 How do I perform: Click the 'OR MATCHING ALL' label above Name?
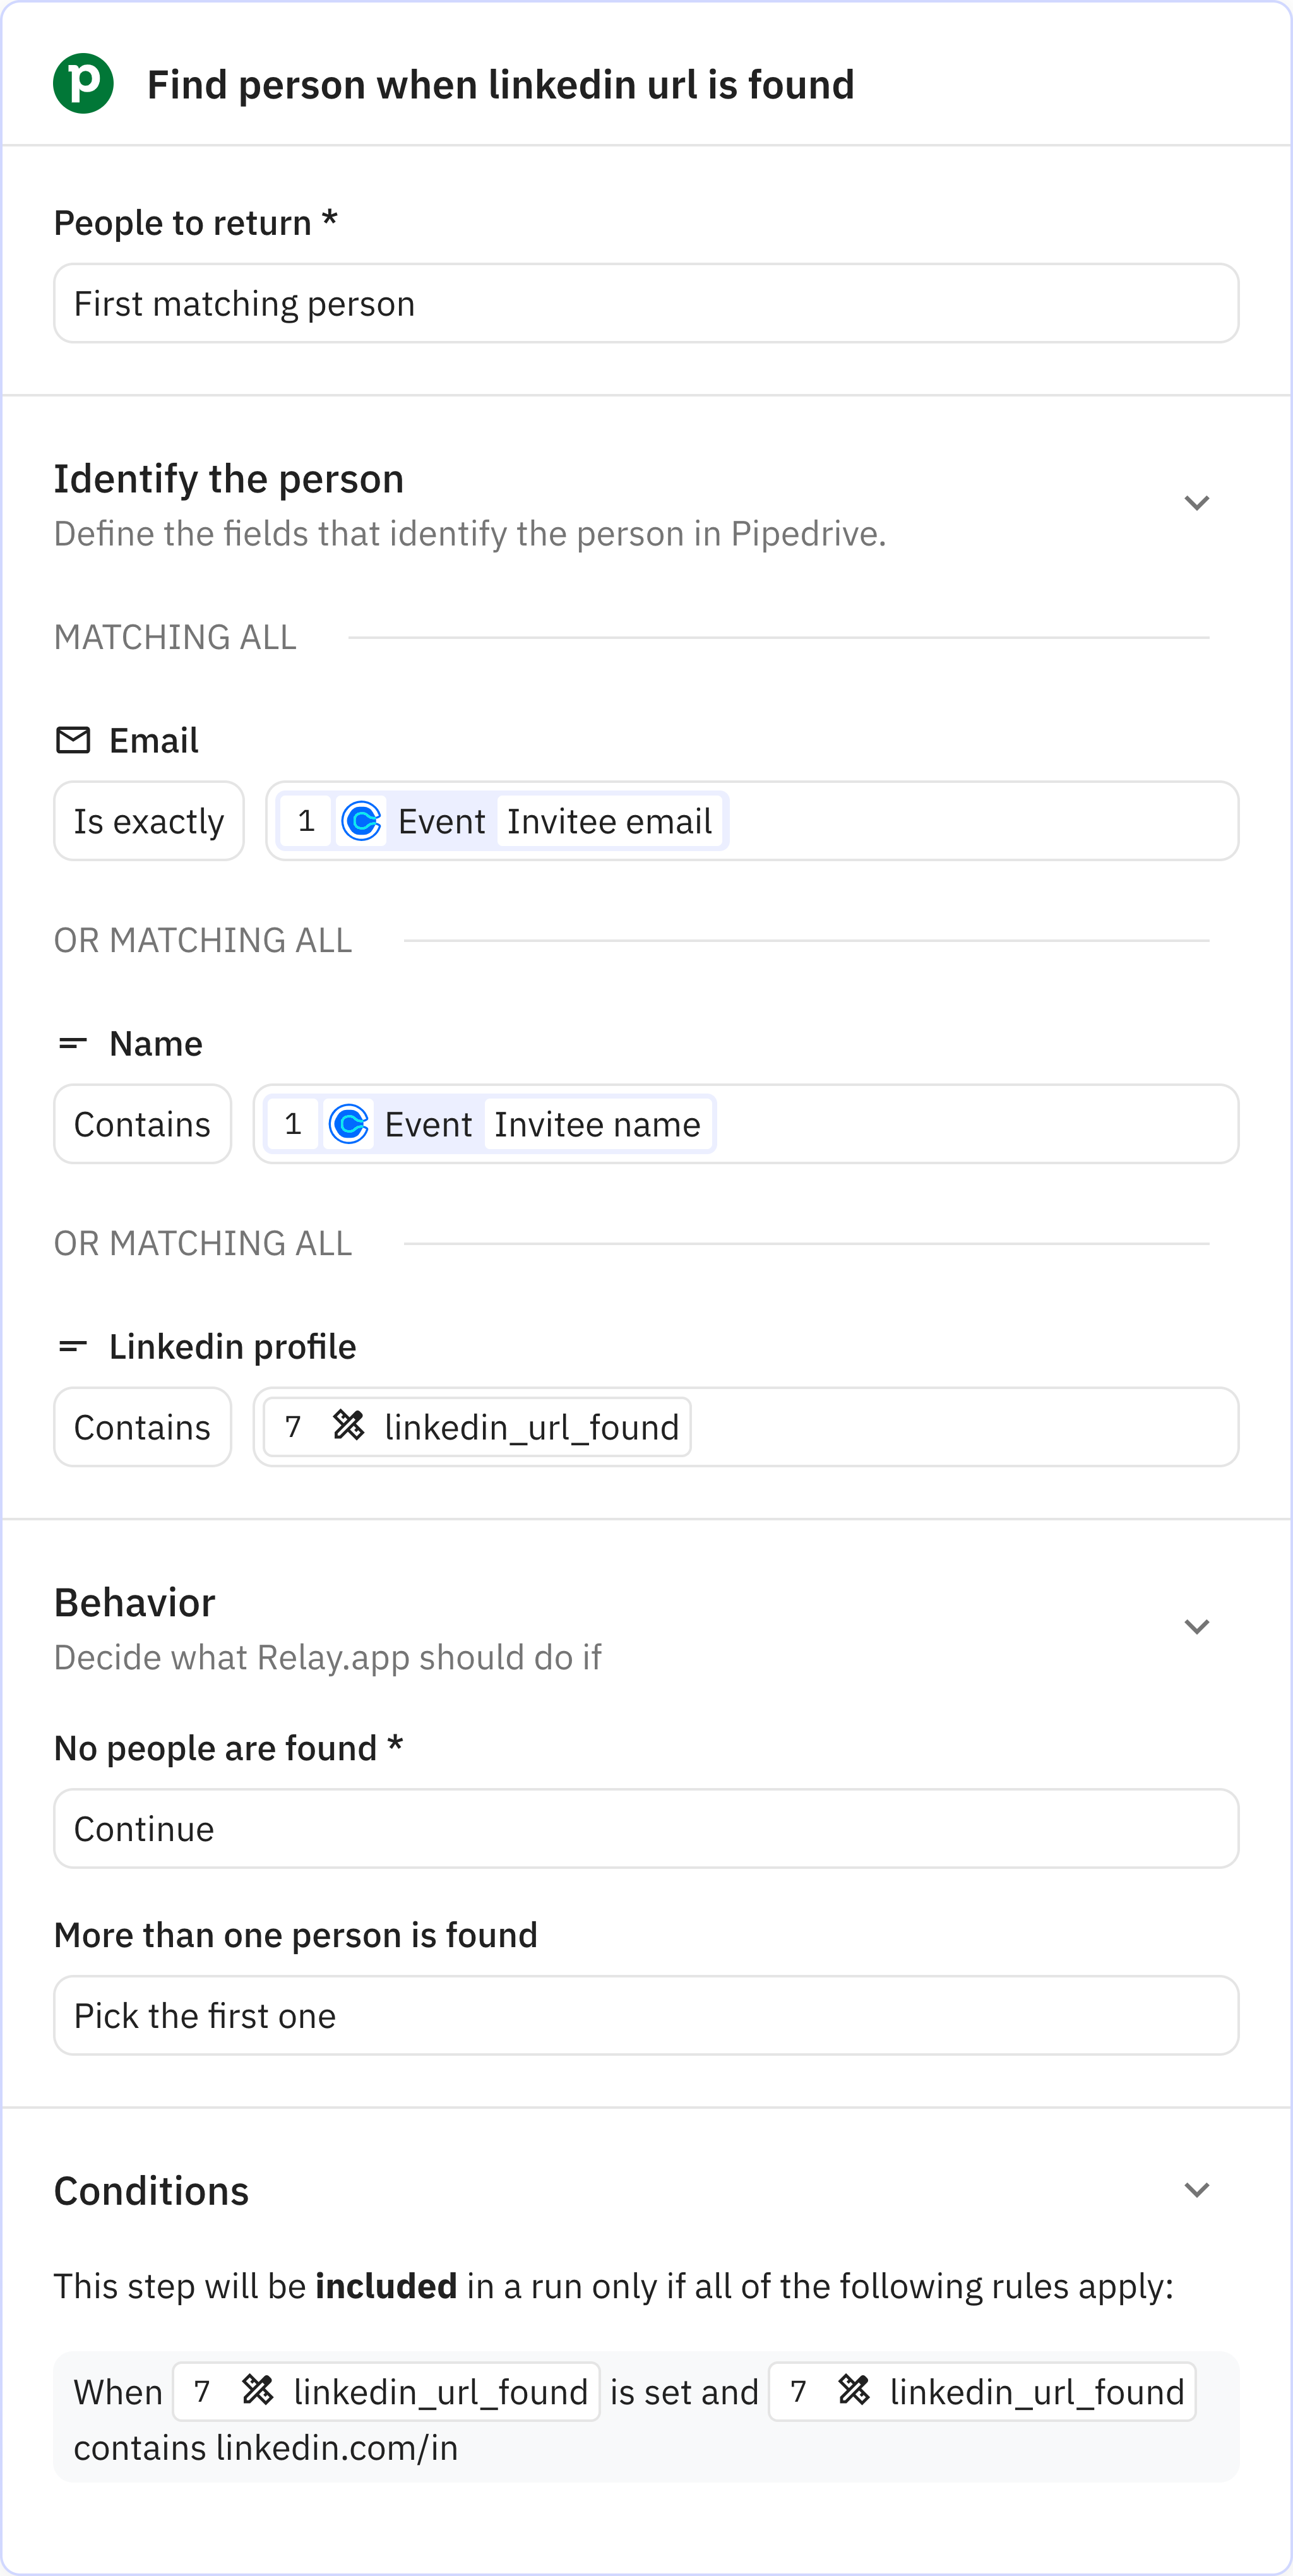point(203,940)
